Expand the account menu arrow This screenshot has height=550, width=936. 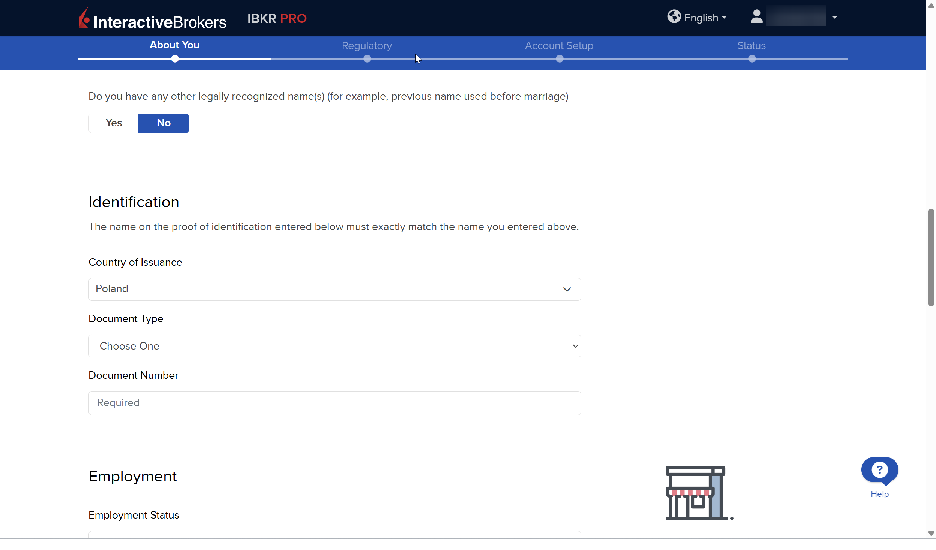tap(835, 17)
